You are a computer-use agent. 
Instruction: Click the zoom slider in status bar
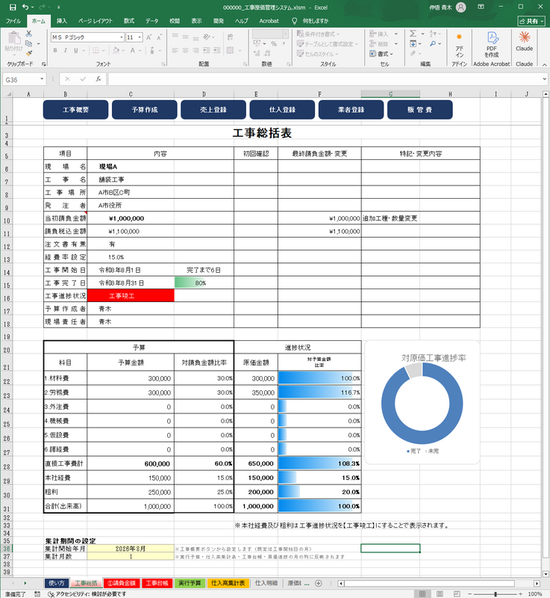click(495, 594)
